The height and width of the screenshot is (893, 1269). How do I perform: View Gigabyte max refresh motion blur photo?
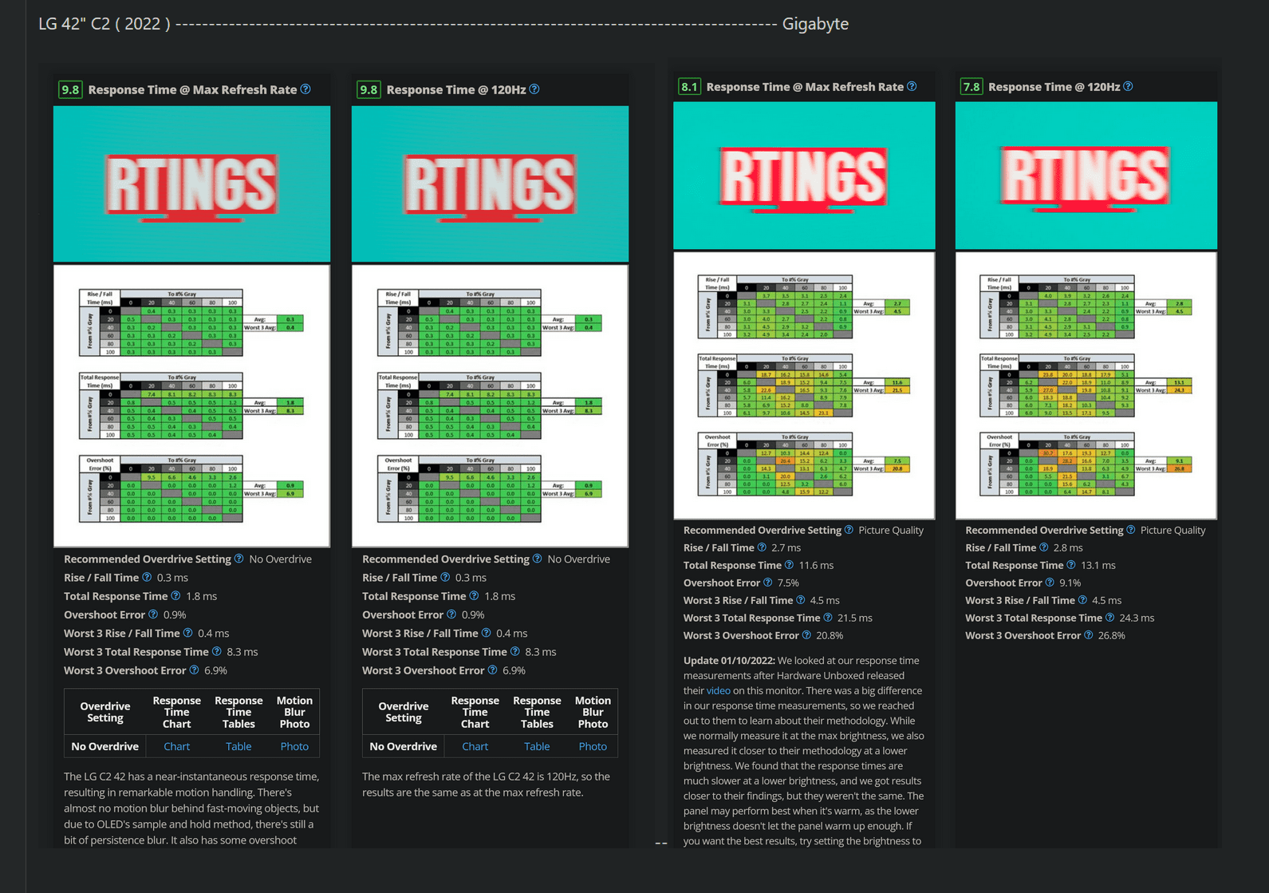pyautogui.click(x=804, y=176)
